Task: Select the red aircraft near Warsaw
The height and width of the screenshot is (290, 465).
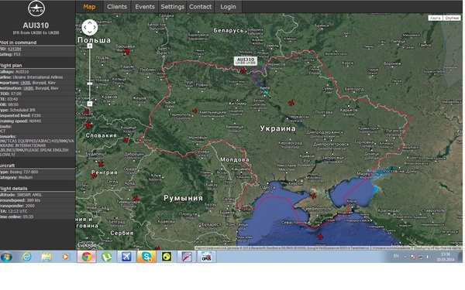Action: click(126, 52)
